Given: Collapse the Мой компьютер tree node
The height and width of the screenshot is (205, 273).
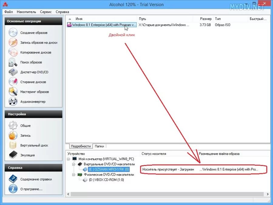Looking at the screenshot, I should coord(69,159).
